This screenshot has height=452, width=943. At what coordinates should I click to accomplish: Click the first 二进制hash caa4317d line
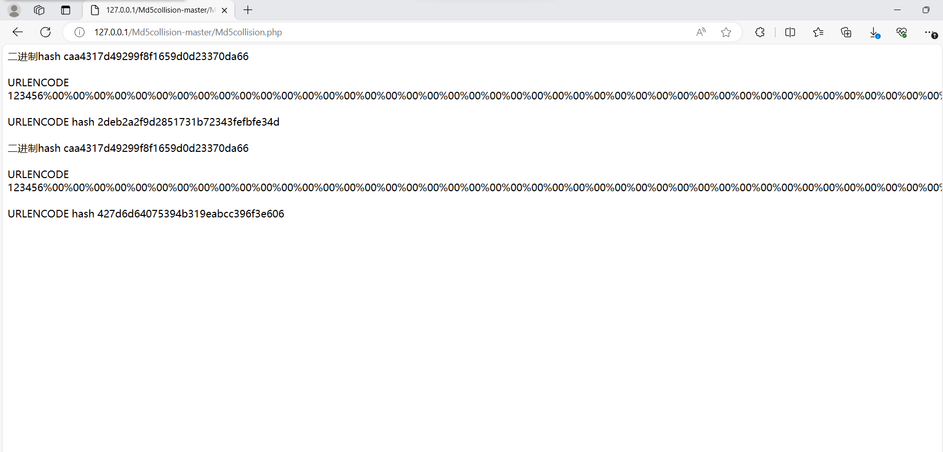(128, 56)
